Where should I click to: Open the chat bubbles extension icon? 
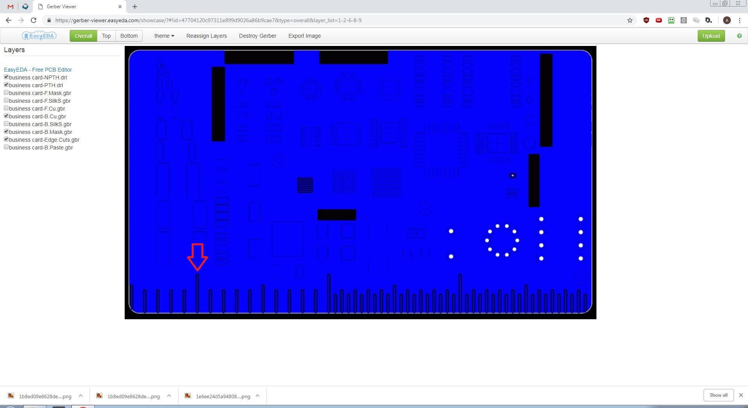696,20
